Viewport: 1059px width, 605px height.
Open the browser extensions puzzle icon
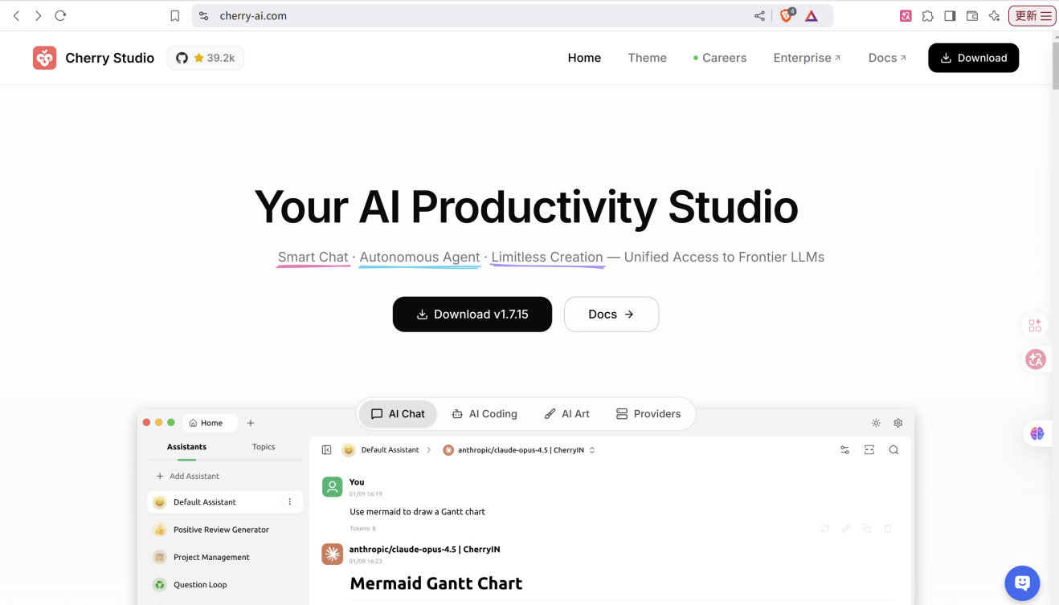928,15
